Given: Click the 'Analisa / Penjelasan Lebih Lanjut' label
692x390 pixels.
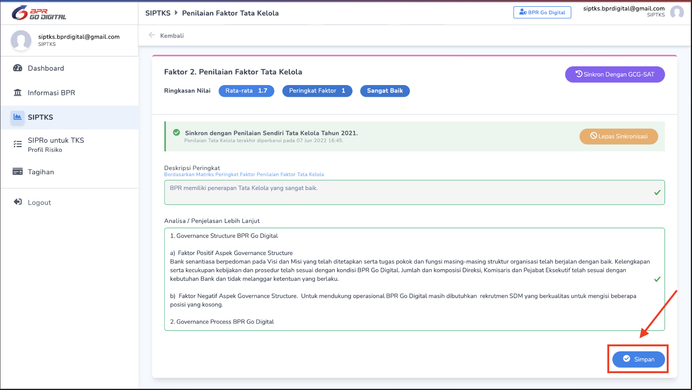Looking at the screenshot, I should point(212,221).
